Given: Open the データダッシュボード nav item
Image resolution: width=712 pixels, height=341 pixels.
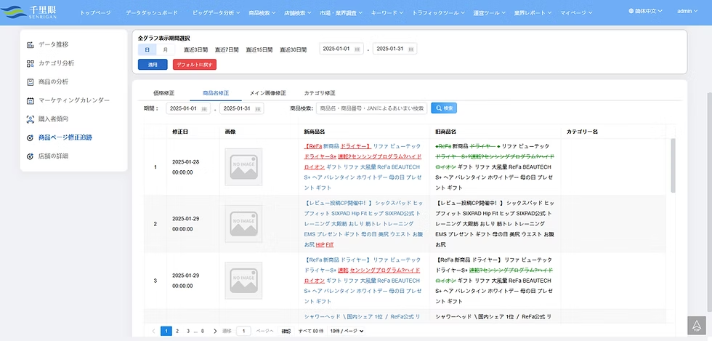Looking at the screenshot, I should click(152, 13).
